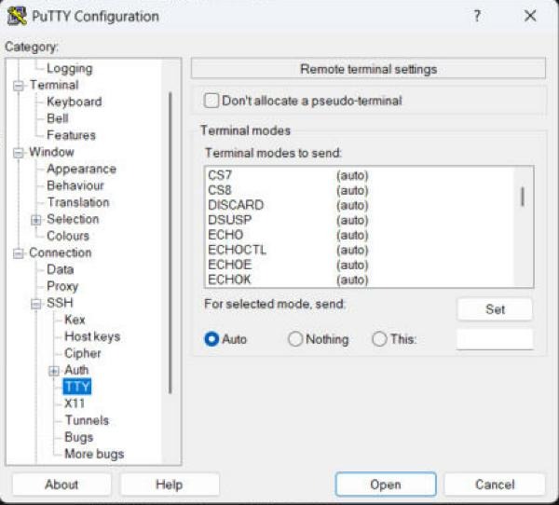The width and height of the screenshot is (559, 505).
Task: Open the Keyboard category
Action: coord(75,102)
